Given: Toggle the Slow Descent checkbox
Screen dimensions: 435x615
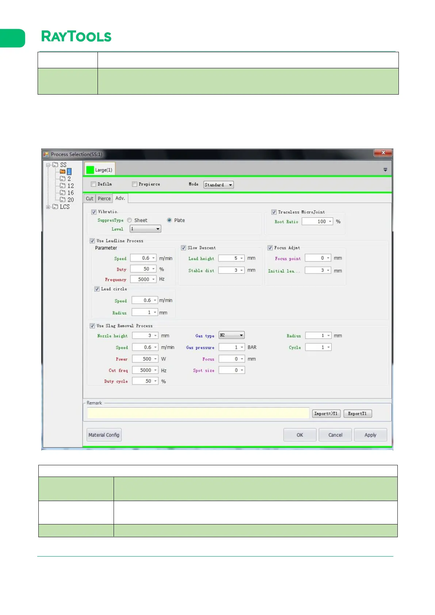Looking at the screenshot, I should pyautogui.click(x=183, y=248).
